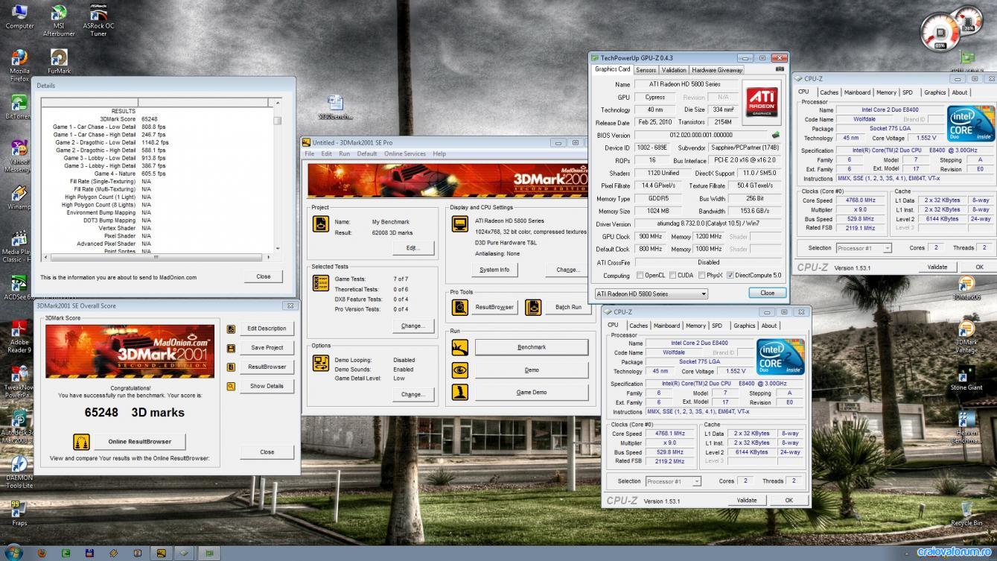Viewport: 997px width, 561px height.
Task: Toggle the DirectCompute 5.0 checkbox in GPU-Z
Action: (x=730, y=276)
